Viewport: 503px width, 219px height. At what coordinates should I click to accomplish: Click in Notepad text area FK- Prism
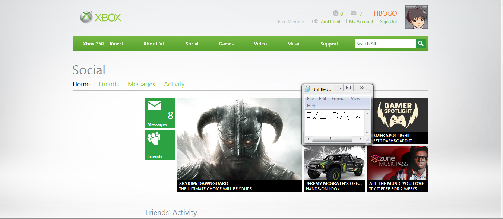(x=334, y=123)
